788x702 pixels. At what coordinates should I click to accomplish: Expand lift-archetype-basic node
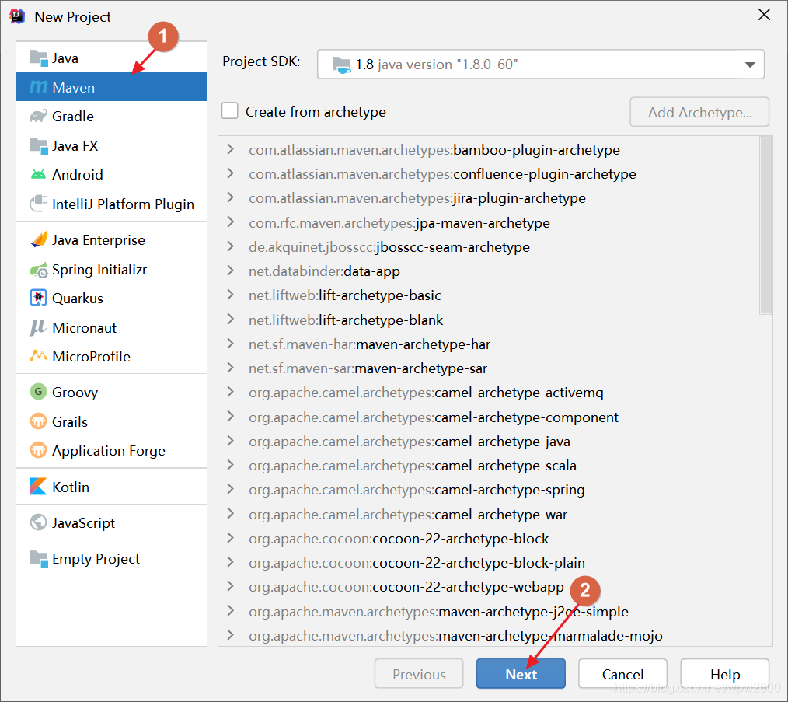pyautogui.click(x=230, y=295)
